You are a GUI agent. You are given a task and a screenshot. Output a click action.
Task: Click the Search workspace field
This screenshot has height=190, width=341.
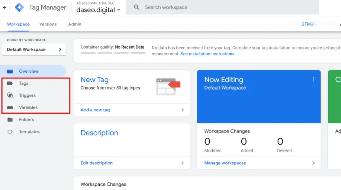tap(222, 7)
